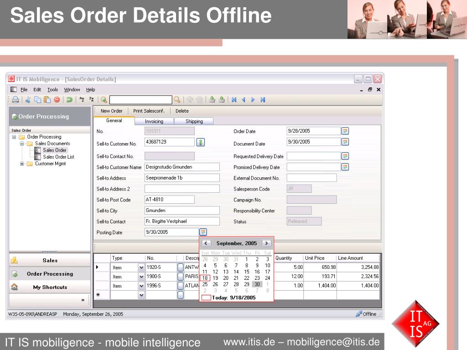Switch to the Shipping tab
This screenshot has width=467, height=350.
194,121
